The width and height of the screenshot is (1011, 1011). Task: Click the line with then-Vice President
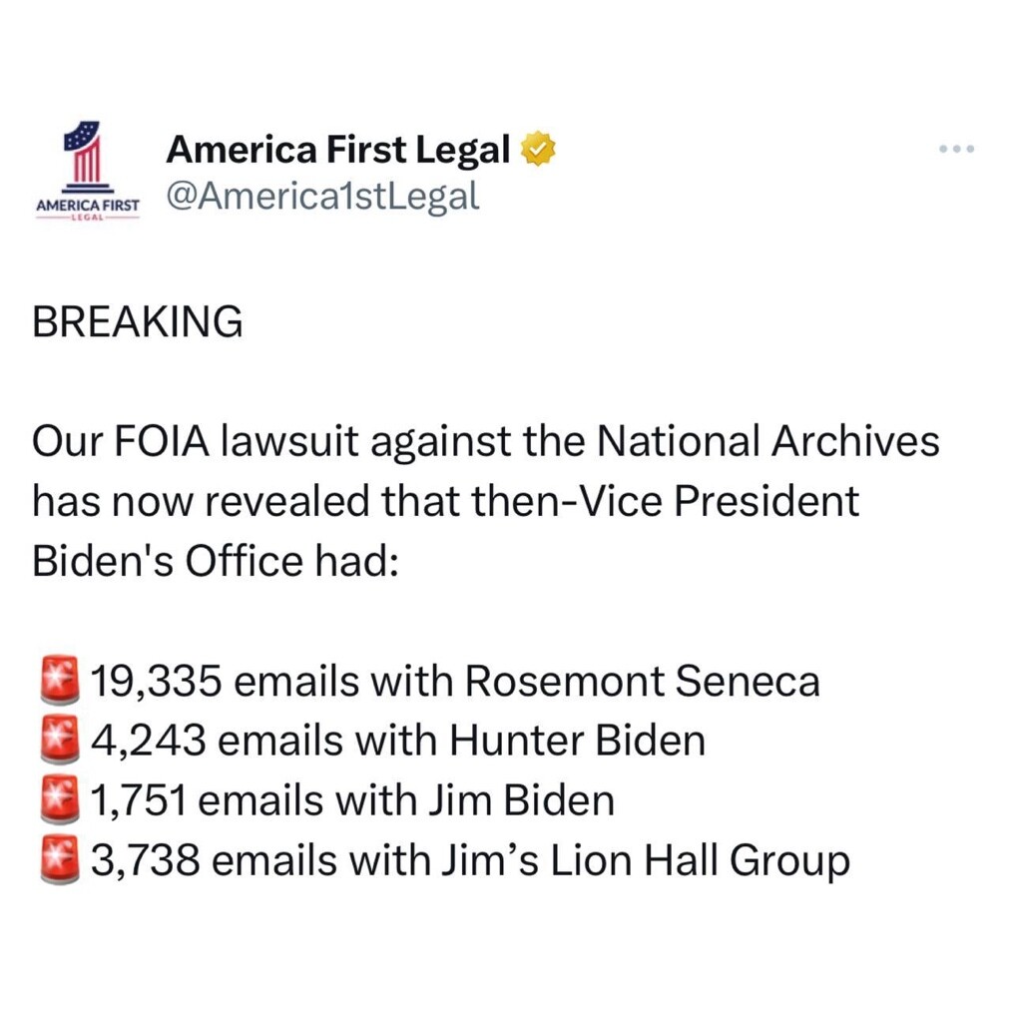click(445, 501)
